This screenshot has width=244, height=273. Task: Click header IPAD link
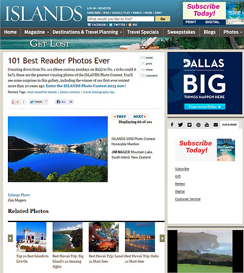pos(106,13)
